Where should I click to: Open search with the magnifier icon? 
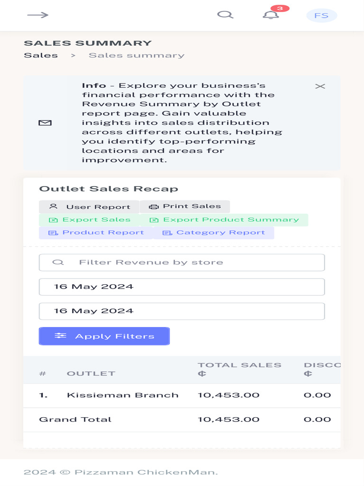coord(225,15)
